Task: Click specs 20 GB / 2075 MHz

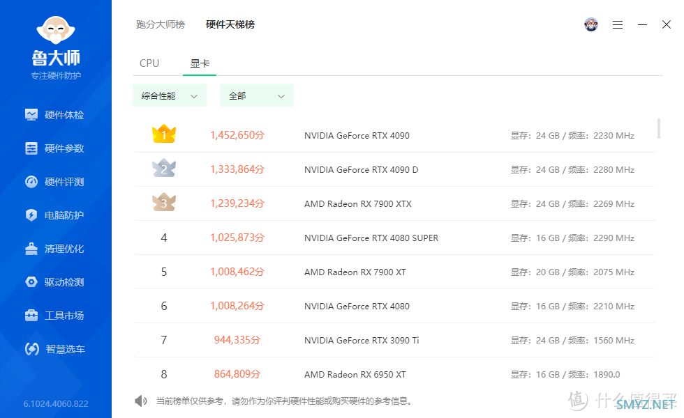Action: point(572,272)
